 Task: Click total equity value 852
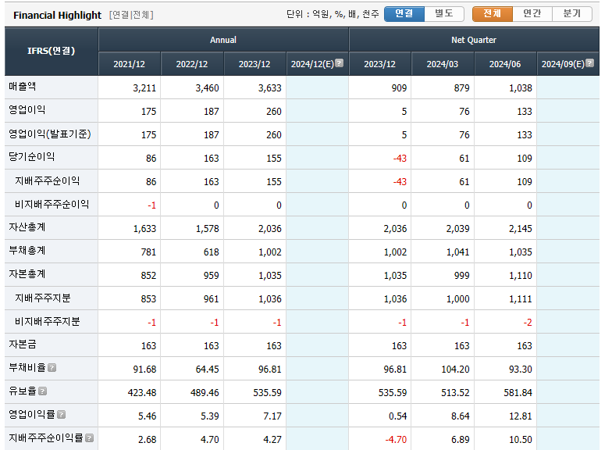pos(148,275)
